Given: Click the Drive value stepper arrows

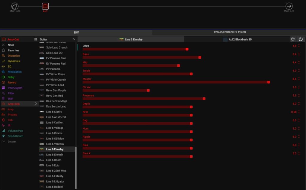Looking at the screenshot, I should pyautogui.click(x=299, y=46).
